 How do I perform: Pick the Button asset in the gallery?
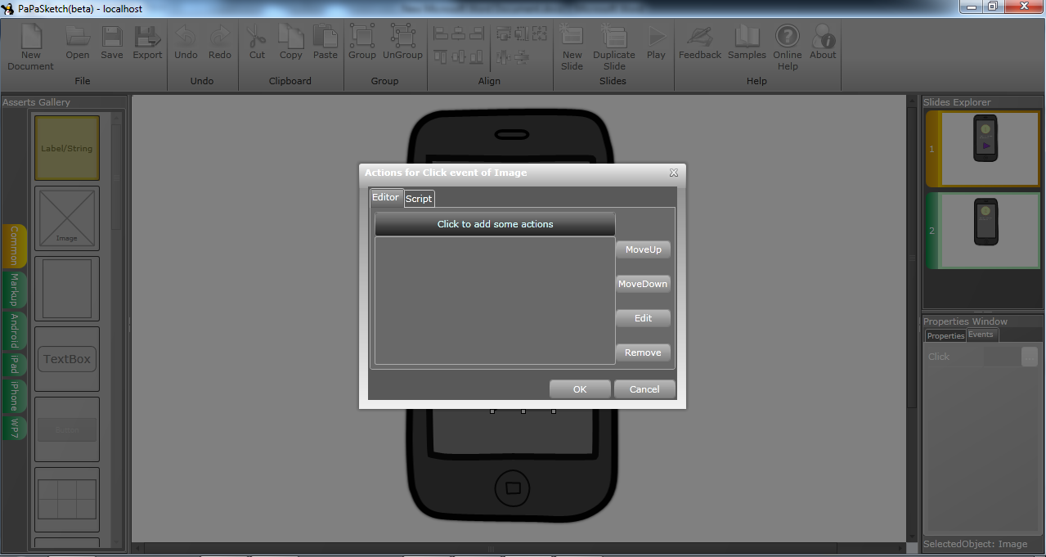67,429
